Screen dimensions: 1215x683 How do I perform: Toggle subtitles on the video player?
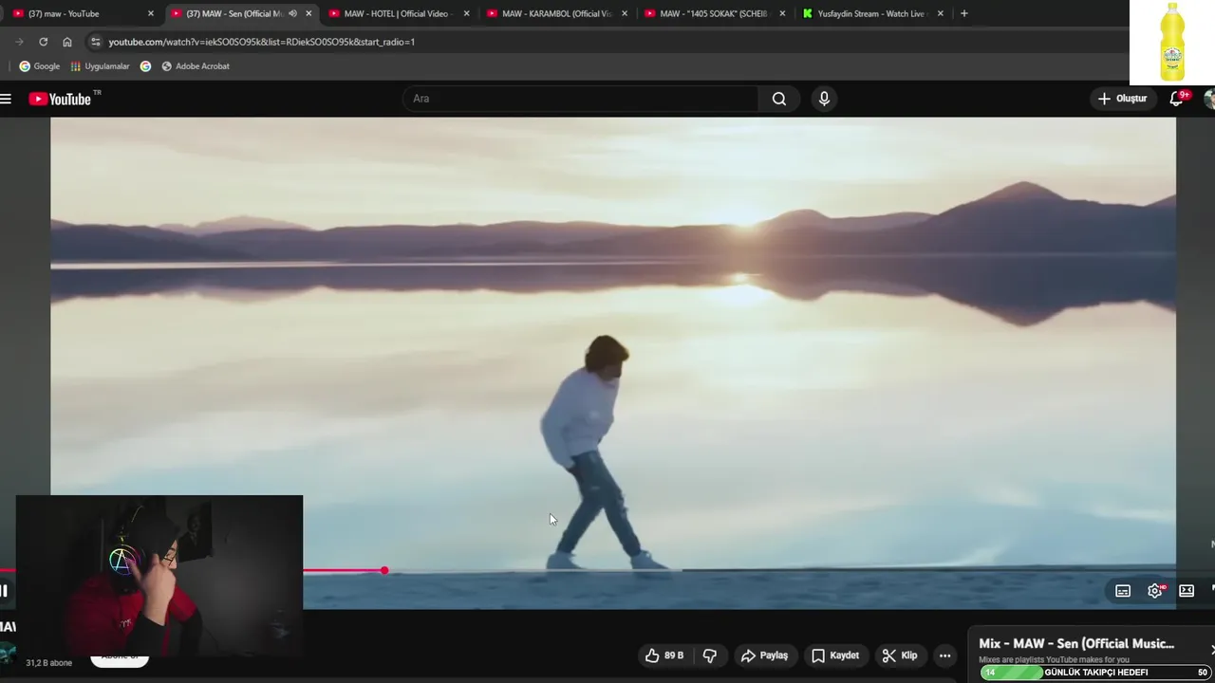pyautogui.click(x=1123, y=591)
